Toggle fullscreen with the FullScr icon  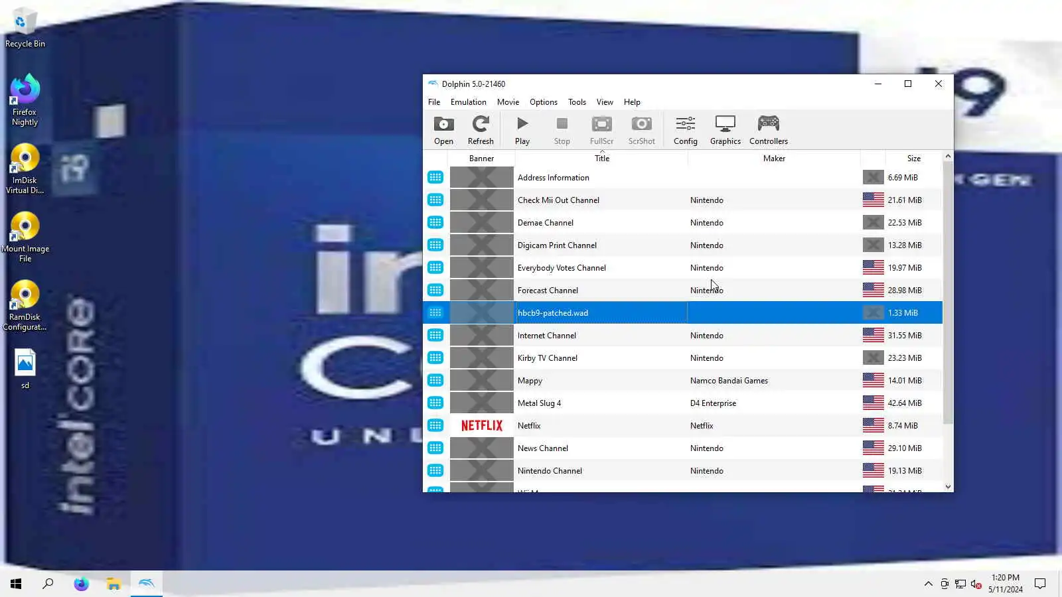point(601,130)
